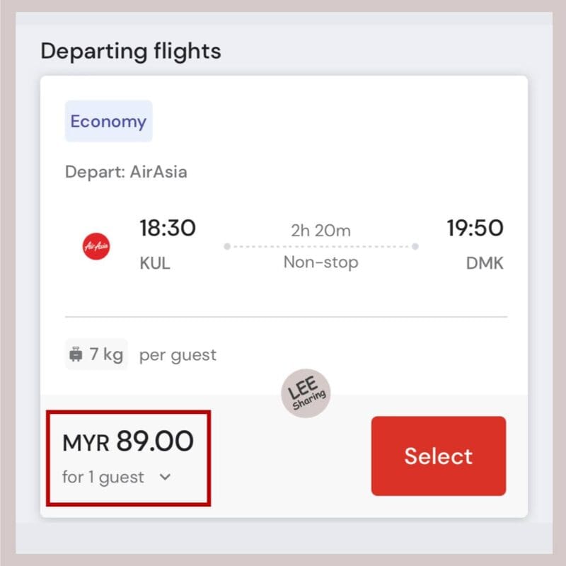Click the KUL airport code
The height and width of the screenshot is (566, 566).
[155, 263]
